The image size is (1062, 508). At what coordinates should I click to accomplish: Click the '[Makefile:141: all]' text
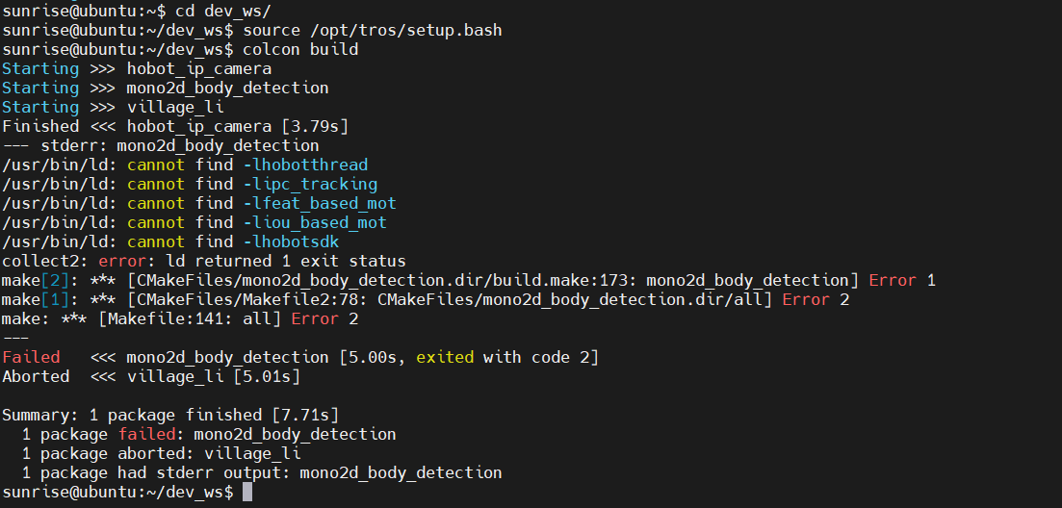pos(190,318)
